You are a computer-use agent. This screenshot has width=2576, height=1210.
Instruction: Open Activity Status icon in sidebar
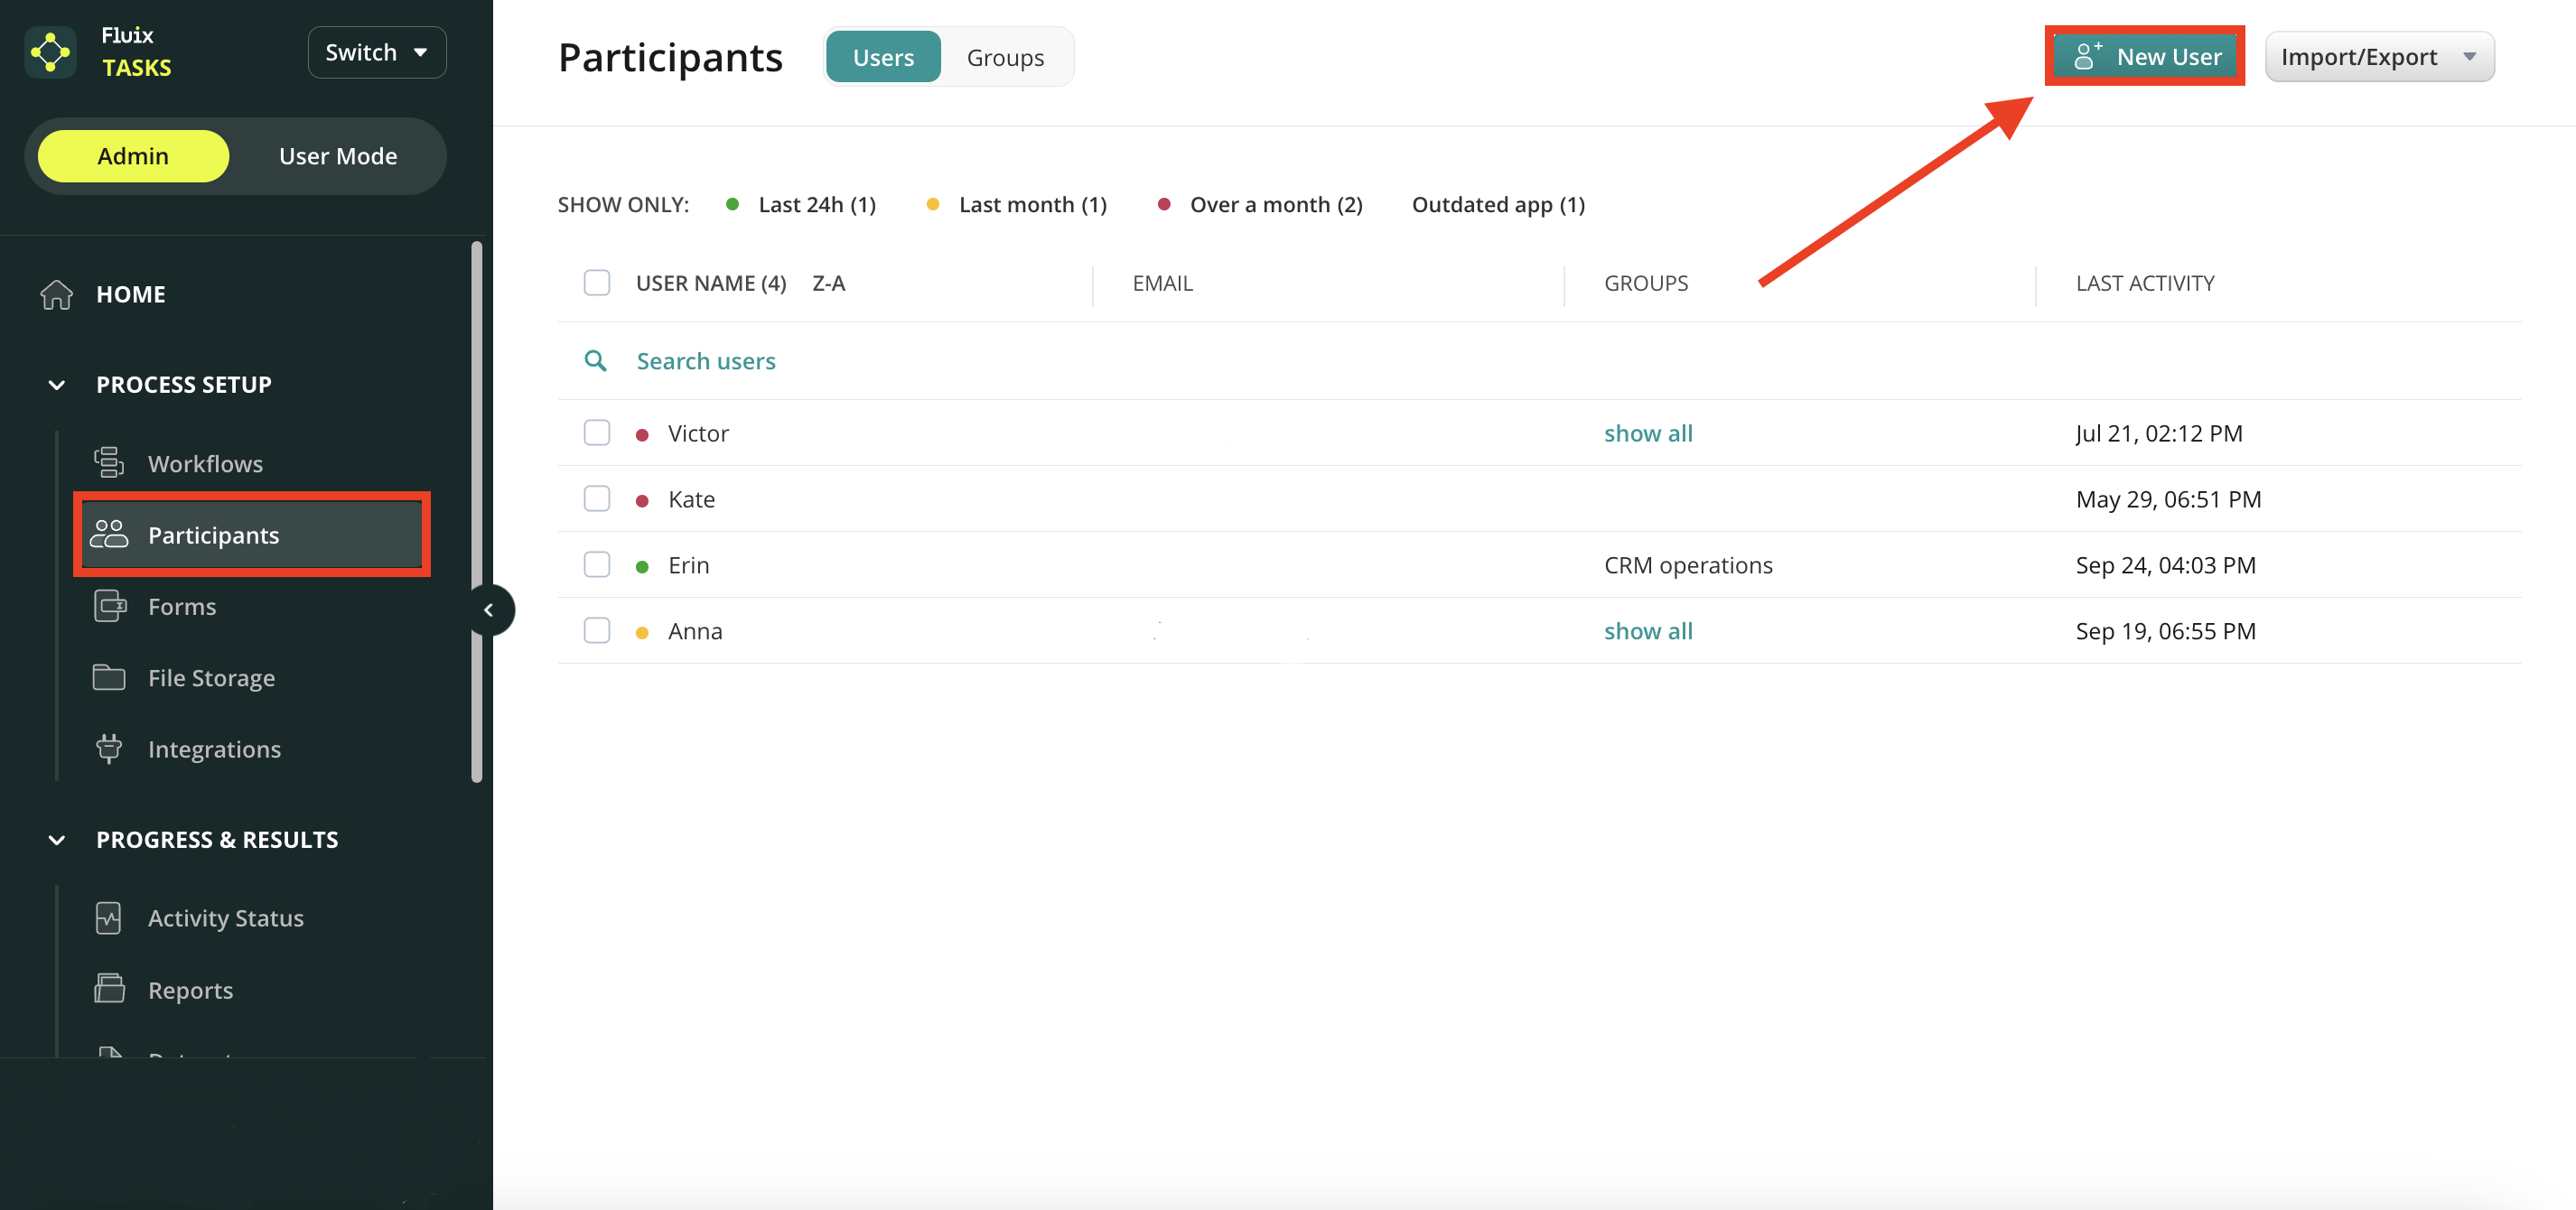pyautogui.click(x=109, y=918)
